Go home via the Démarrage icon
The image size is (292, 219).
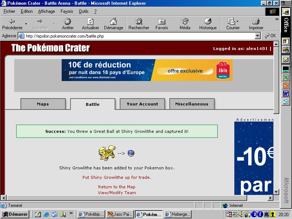[x=113, y=22]
